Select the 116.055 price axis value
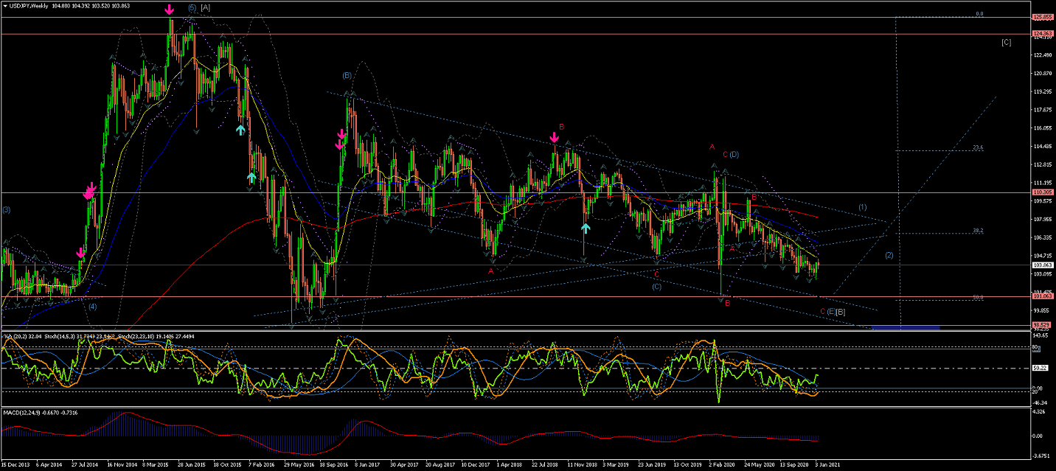This screenshot has height=471, width=1056. tap(1043, 128)
